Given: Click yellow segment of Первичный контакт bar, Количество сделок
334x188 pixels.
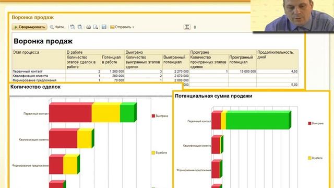Looking at the screenshot, I should click(106, 113).
